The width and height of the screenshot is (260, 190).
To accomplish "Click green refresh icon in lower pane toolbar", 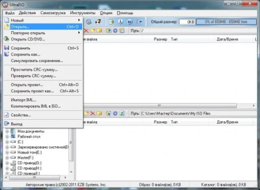I will pyautogui.click(x=122, y=113).
